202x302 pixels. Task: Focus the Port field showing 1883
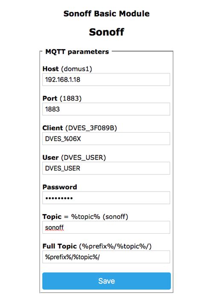tap(106, 109)
